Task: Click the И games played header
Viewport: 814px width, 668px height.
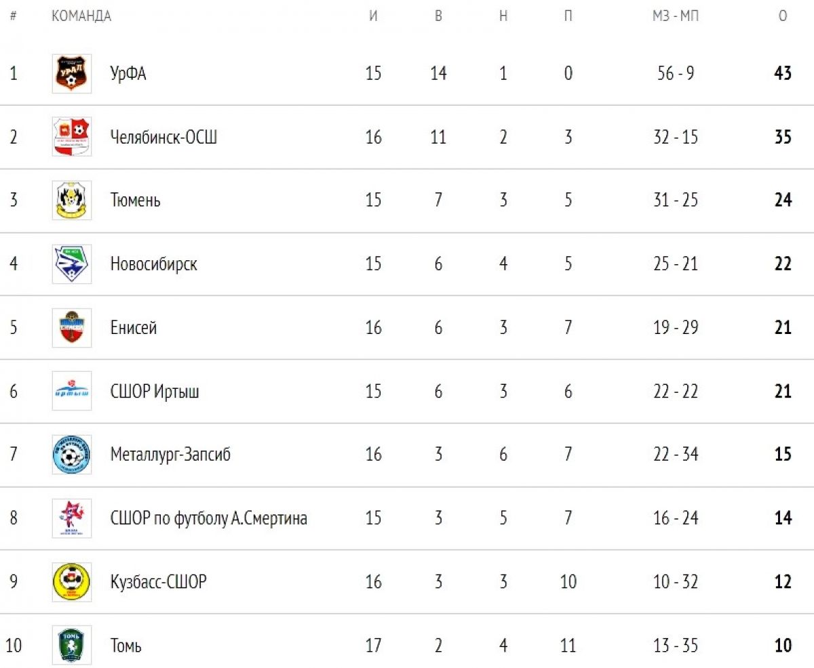Action: (x=373, y=16)
